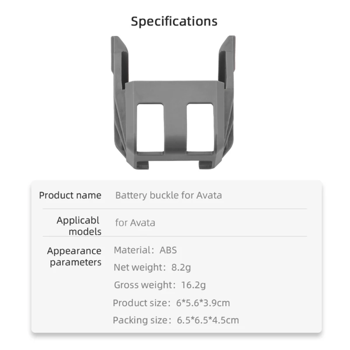Click the Product name label
The width and height of the screenshot is (350, 350).
point(70,195)
